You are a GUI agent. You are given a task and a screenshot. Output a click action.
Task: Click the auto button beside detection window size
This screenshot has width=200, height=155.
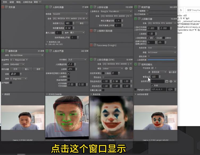click(82, 23)
